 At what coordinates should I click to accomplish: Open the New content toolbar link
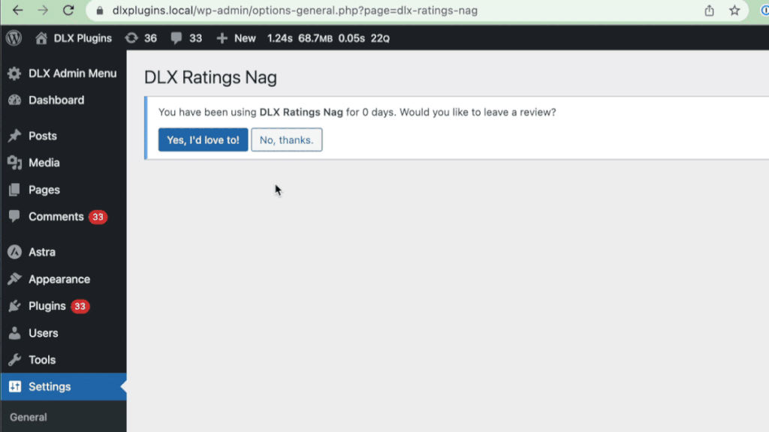point(245,38)
